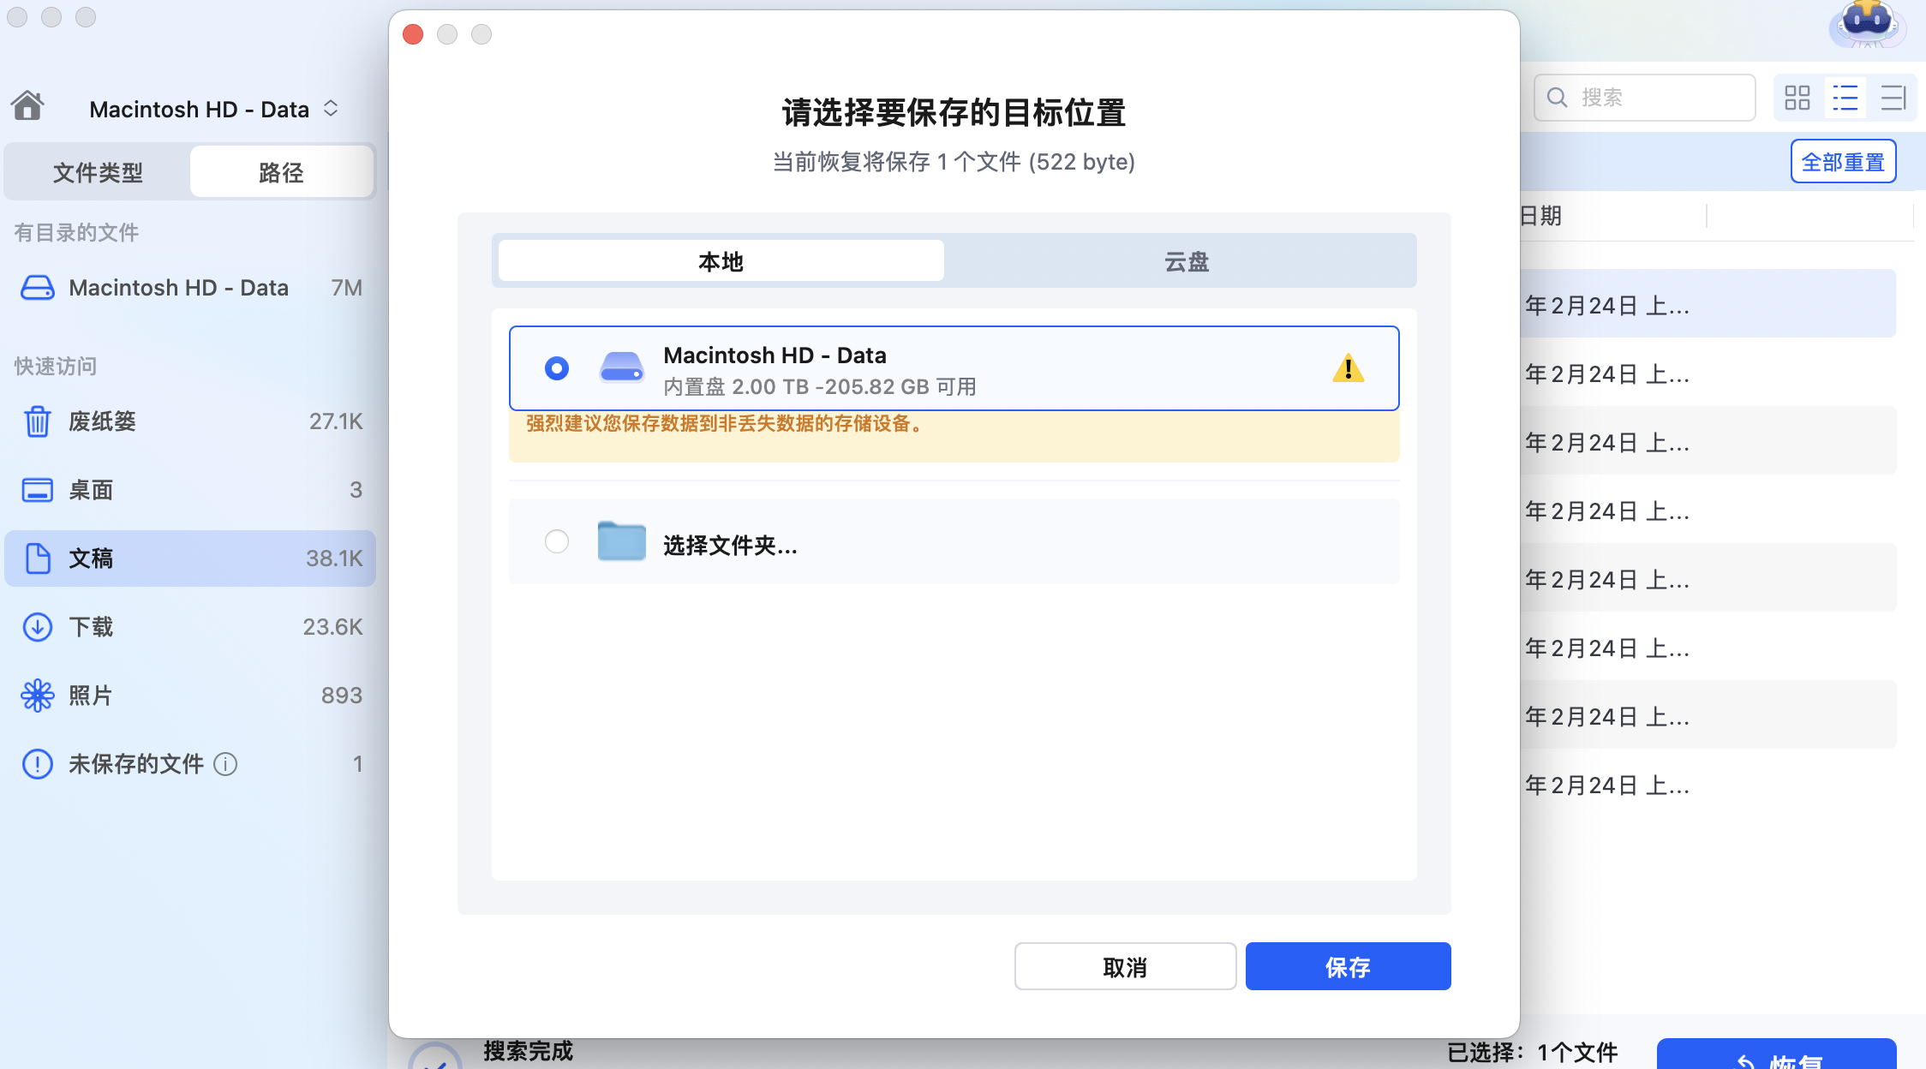The image size is (1926, 1069).
Task: Switch to detail preview view
Action: pos(1893,98)
